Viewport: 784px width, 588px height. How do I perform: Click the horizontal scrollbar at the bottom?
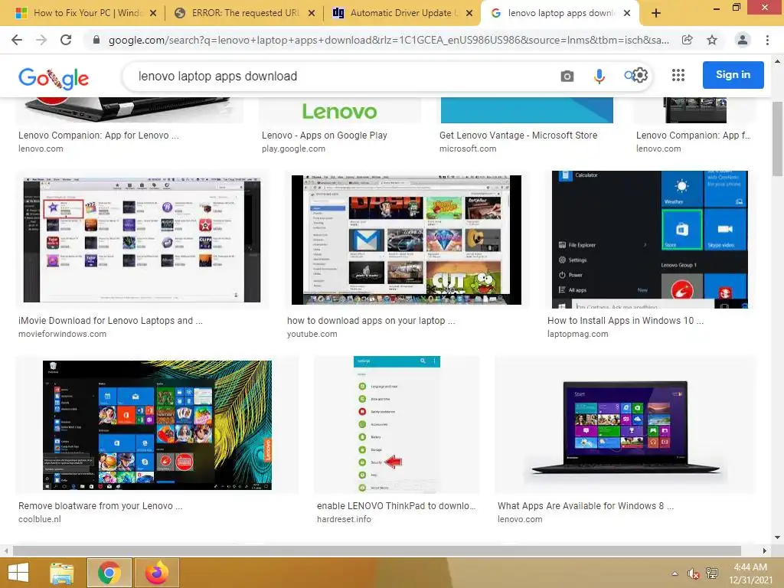coord(377,550)
